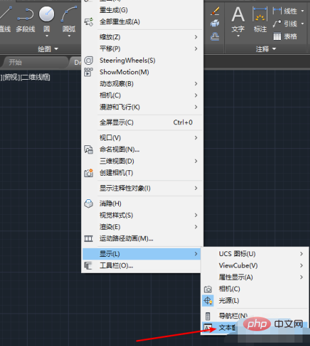Screen dimensions: 310x346
Task: Click the Navigation Bar (导航栏) icon
Action: pos(207,316)
